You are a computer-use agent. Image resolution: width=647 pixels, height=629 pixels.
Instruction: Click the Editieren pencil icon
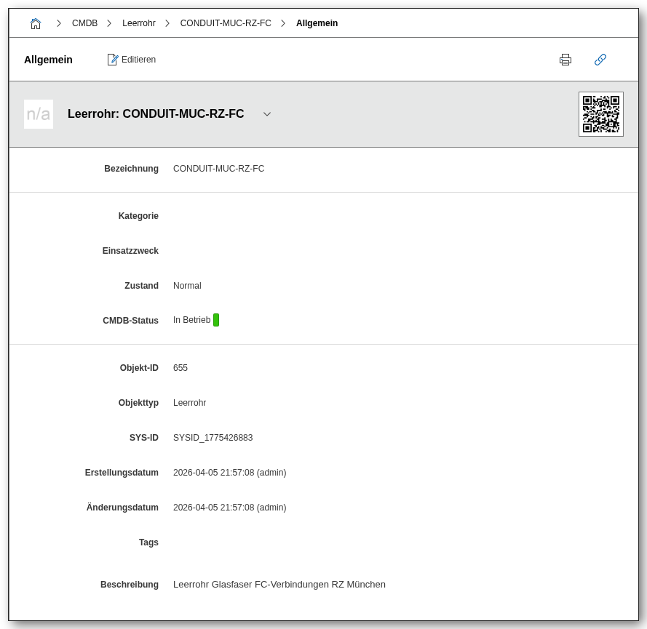(x=113, y=60)
